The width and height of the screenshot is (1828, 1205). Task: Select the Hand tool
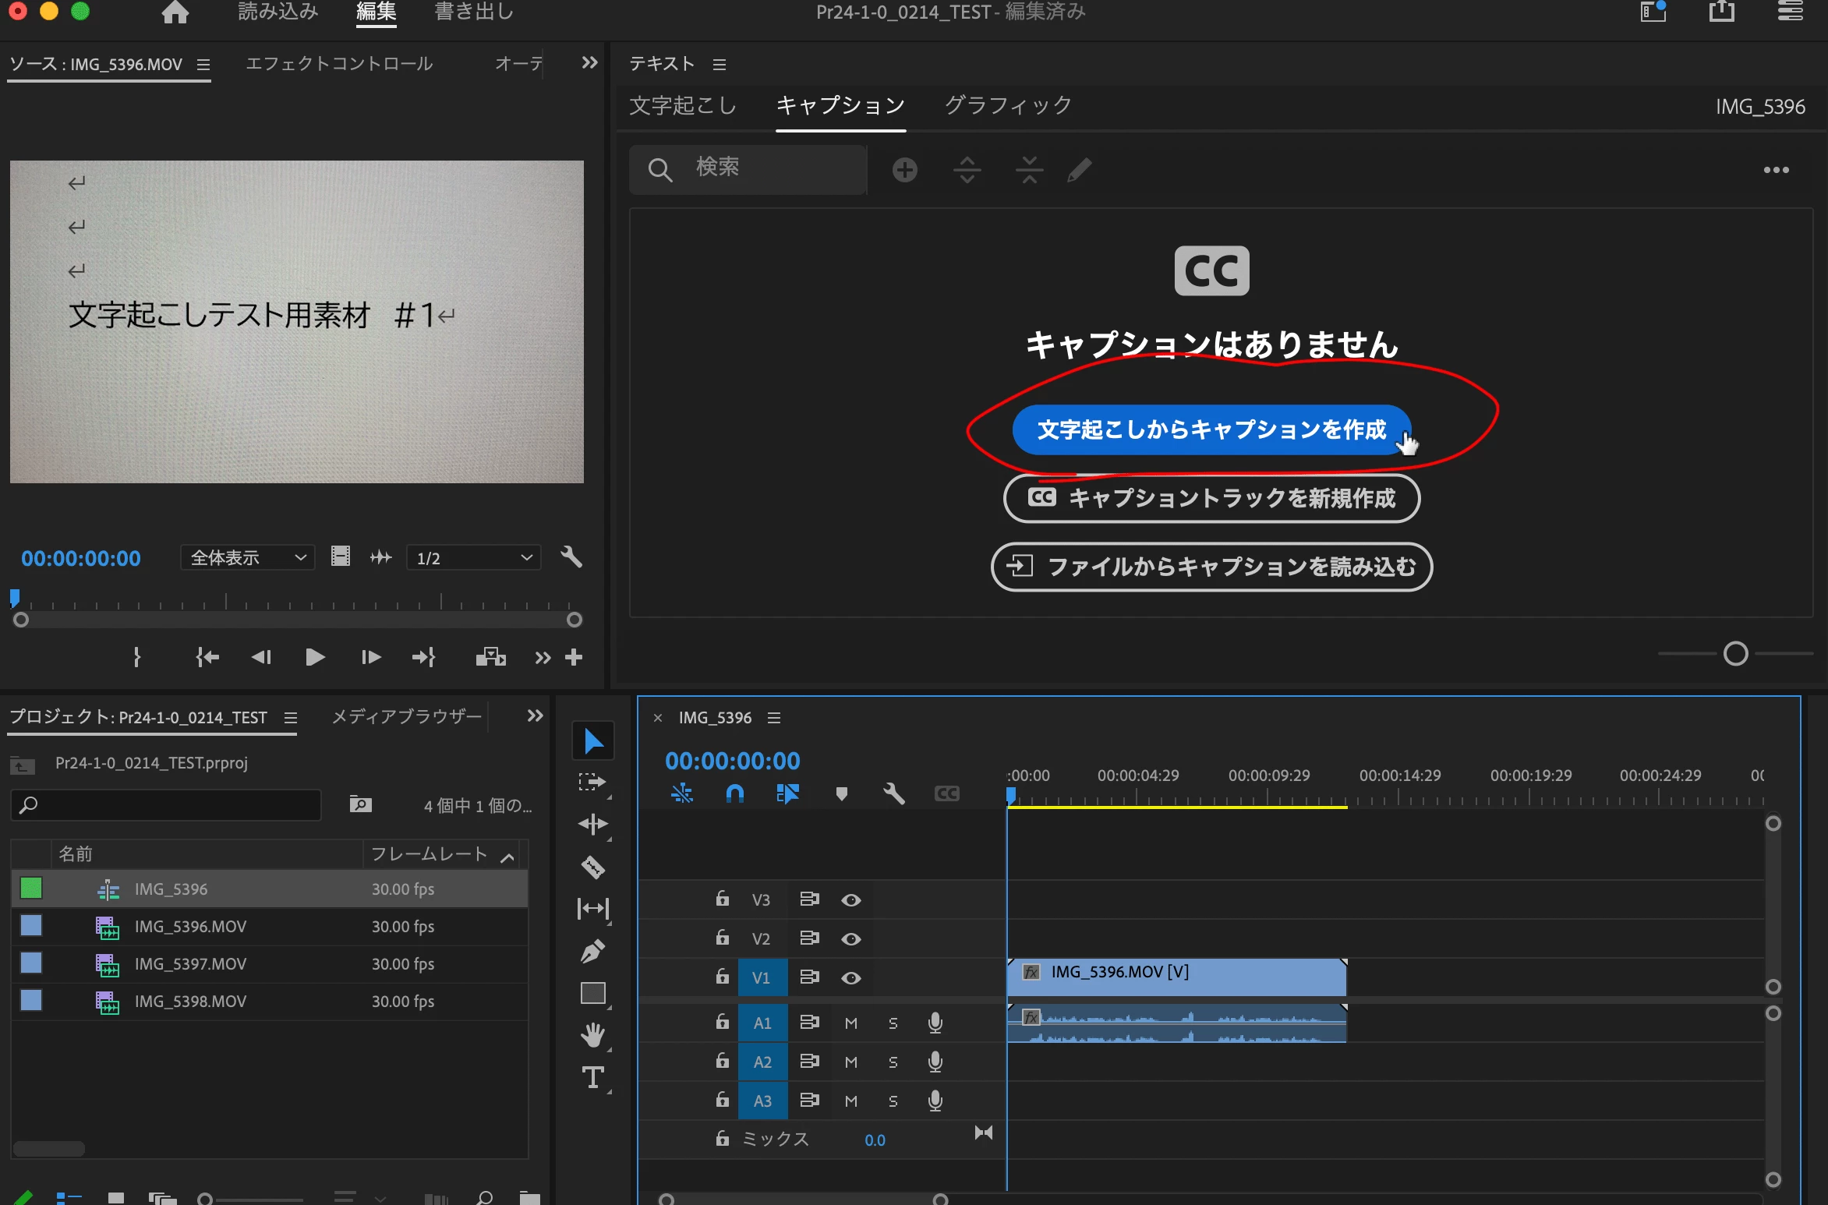point(592,1035)
